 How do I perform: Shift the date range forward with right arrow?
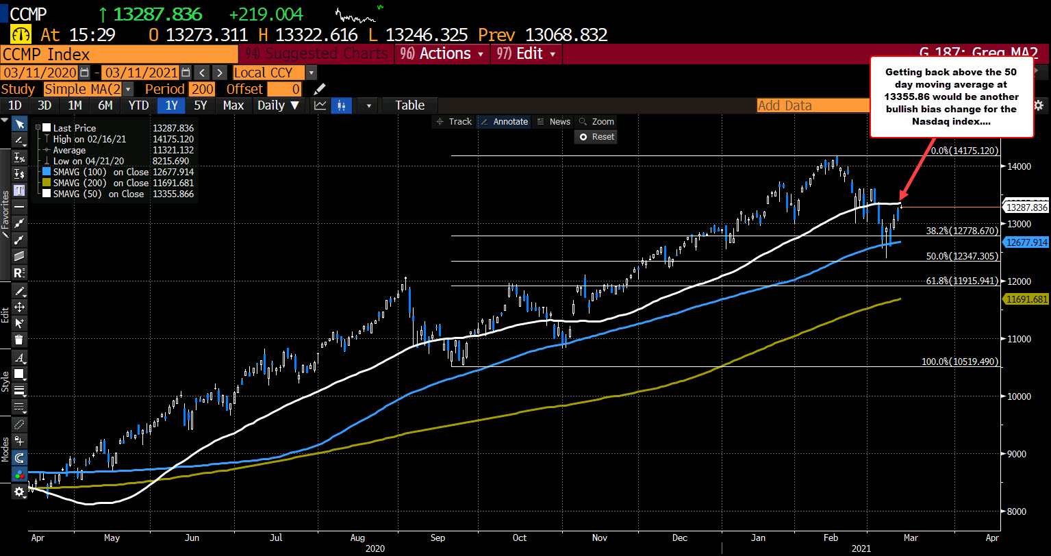(219, 73)
